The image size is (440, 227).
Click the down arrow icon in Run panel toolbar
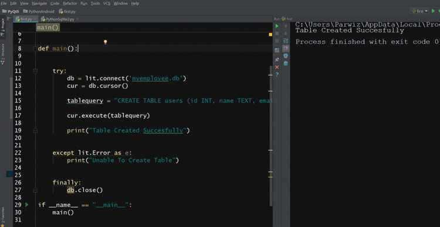(x=286, y=33)
